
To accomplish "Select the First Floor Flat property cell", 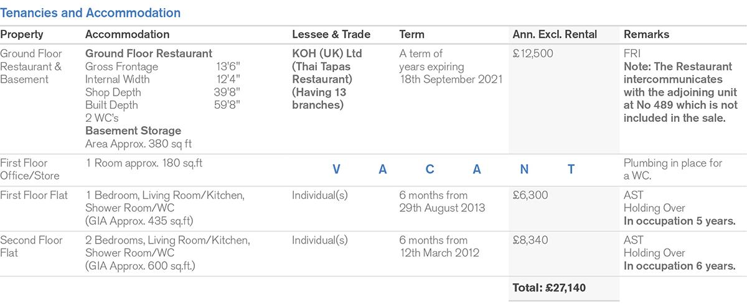I will point(35,196).
